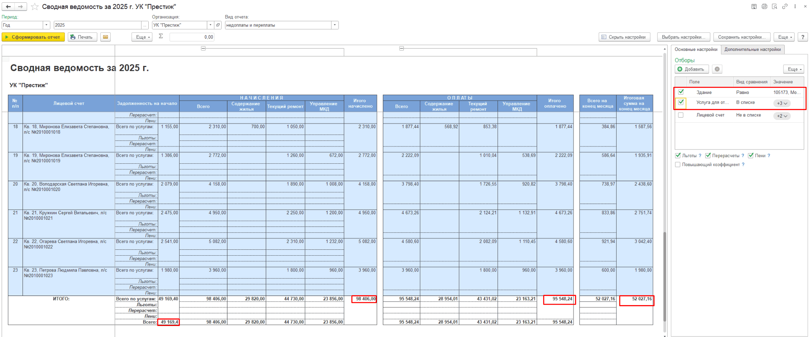Click the 2025 period input field
Viewport: 810px width, 337px height.
pos(97,25)
